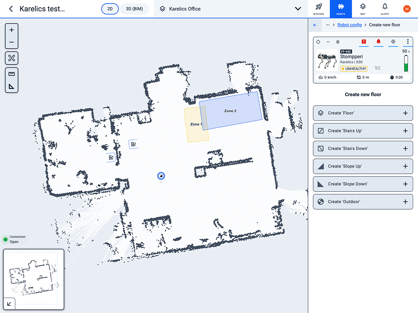Open the Robot config breadcrumb link
418x313 pixels.
tap(349, 25)
